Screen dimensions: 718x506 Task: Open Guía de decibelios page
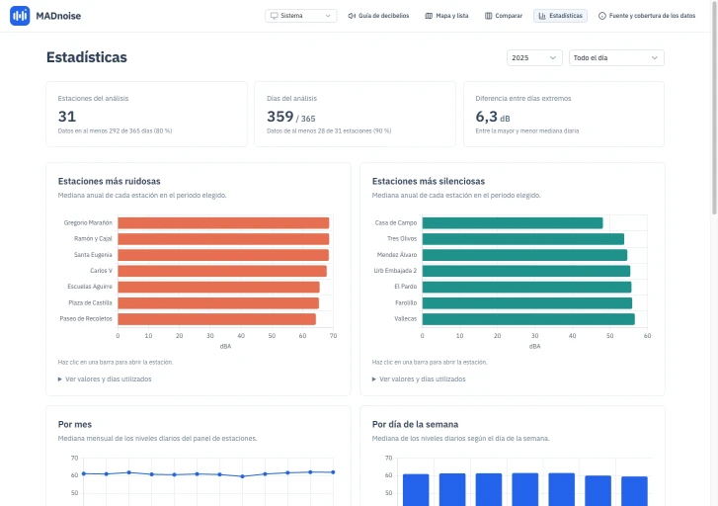378,16
